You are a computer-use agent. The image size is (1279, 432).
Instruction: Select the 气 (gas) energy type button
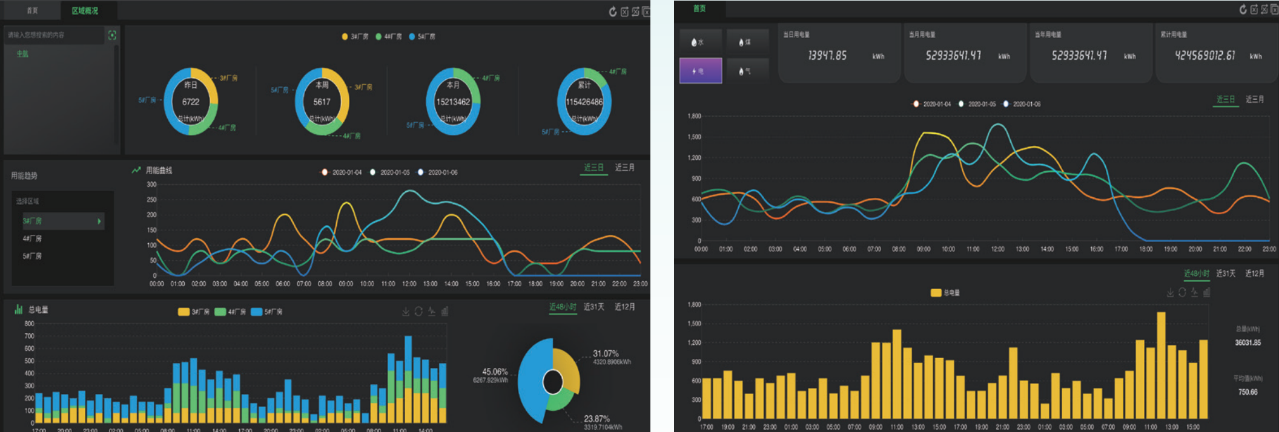747,71
